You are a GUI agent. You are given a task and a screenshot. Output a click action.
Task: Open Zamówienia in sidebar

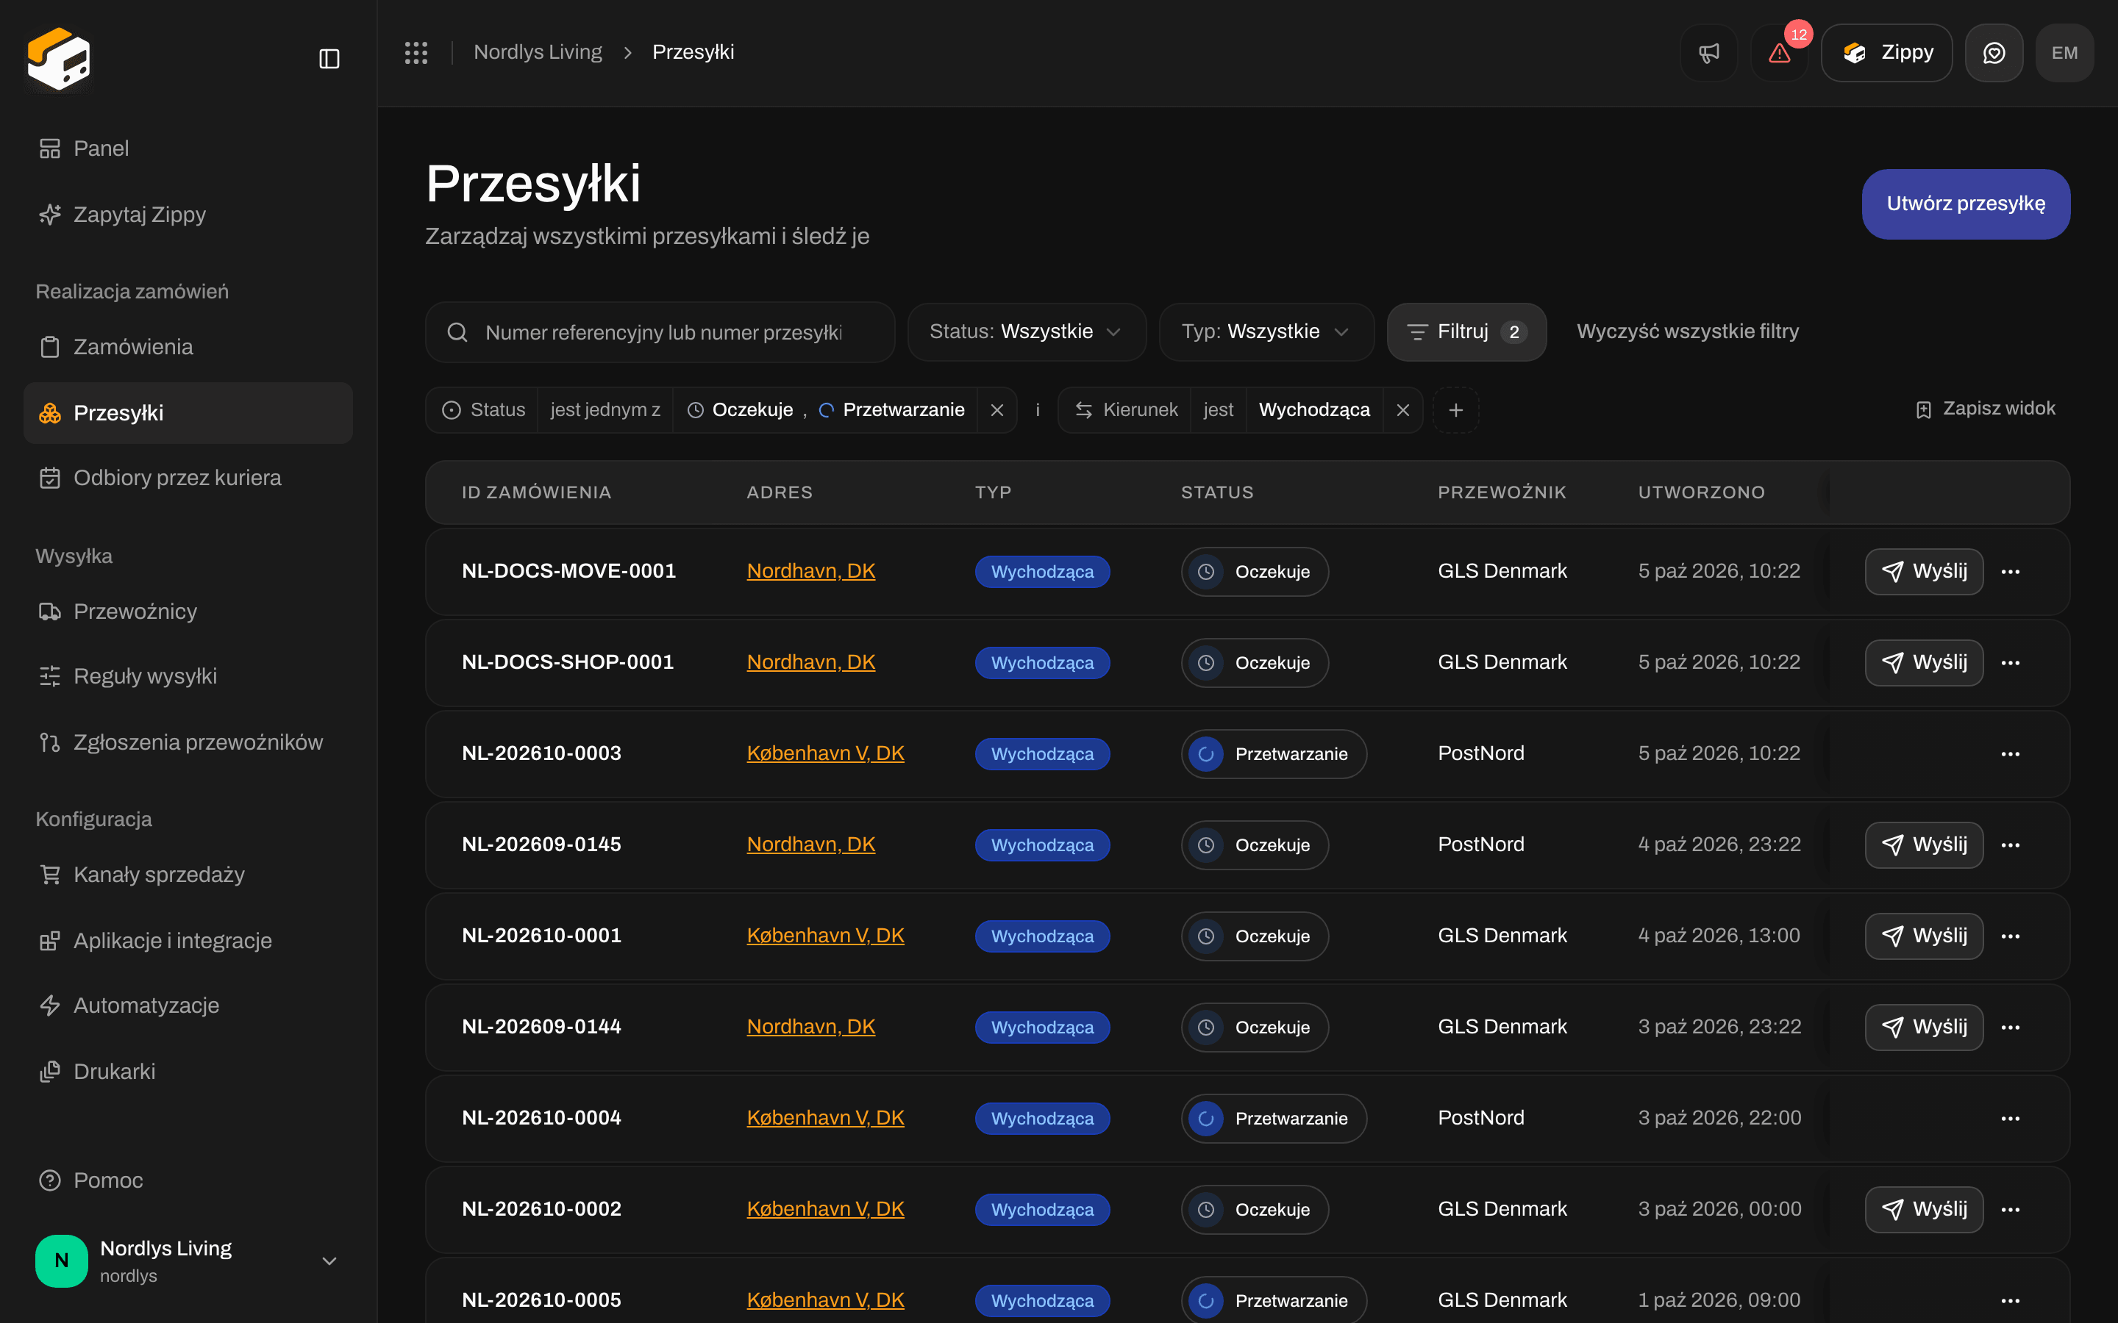(188, 346)
